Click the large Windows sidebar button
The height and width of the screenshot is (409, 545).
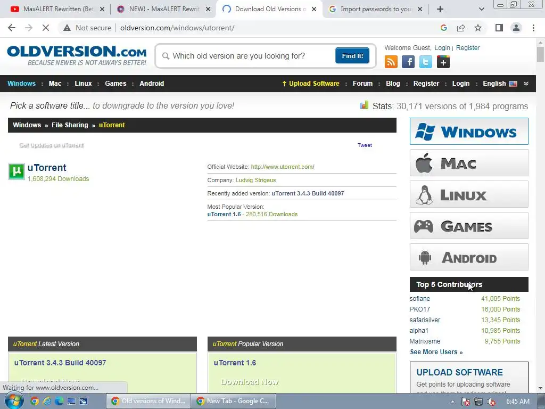[469, 131]
